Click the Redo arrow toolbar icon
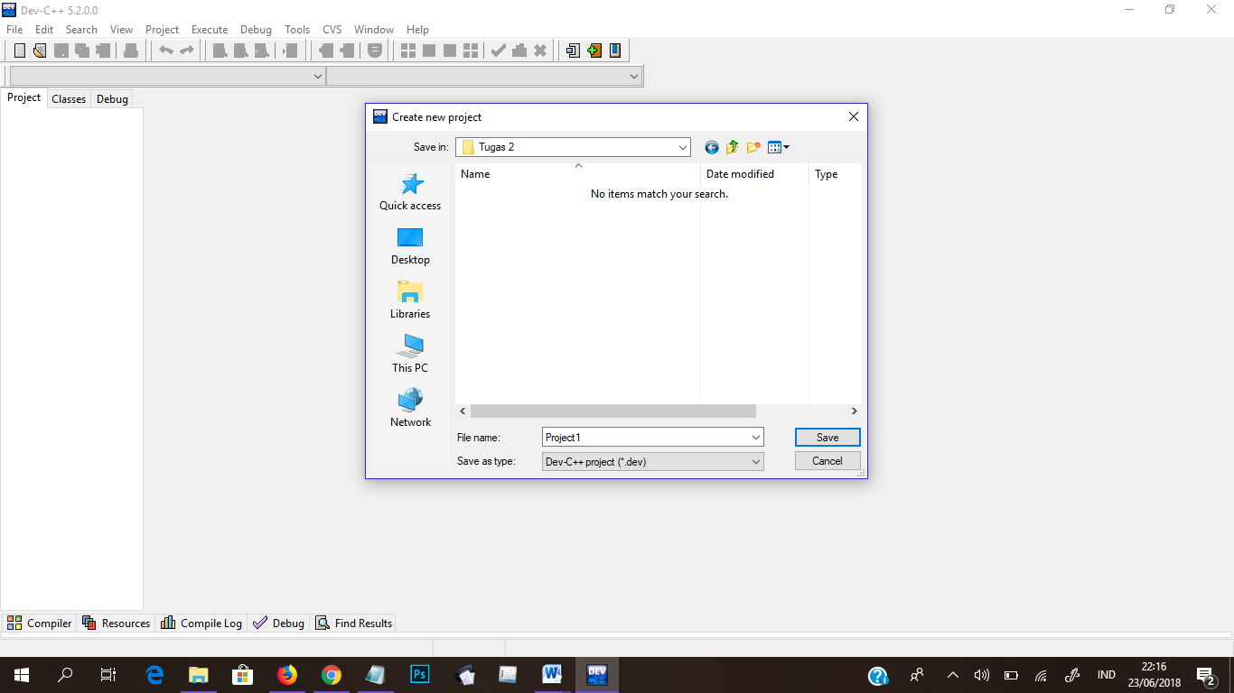1234x693 pixels. [x=187, y=51]
